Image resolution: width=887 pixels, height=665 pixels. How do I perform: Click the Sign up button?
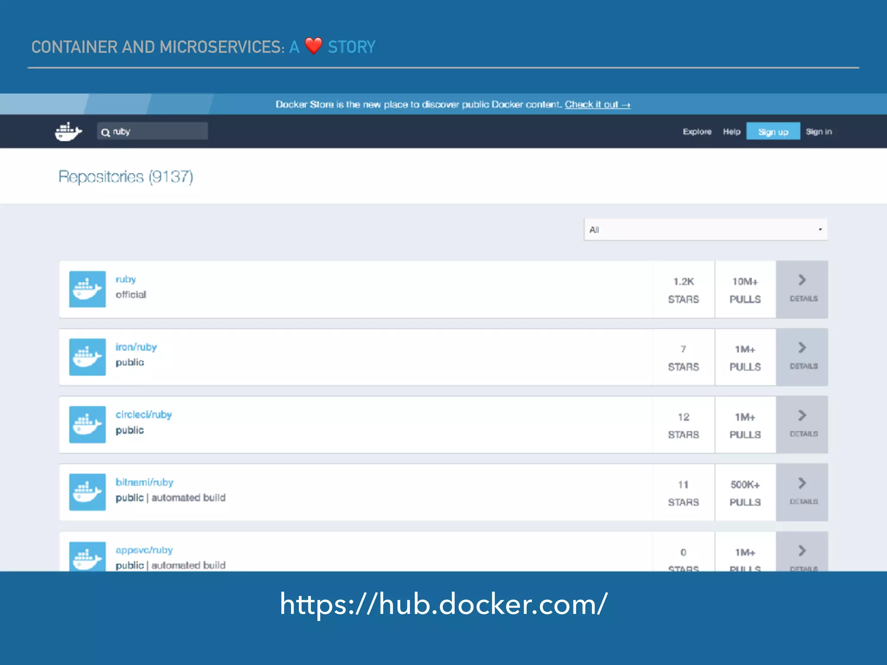coord(773,132)
